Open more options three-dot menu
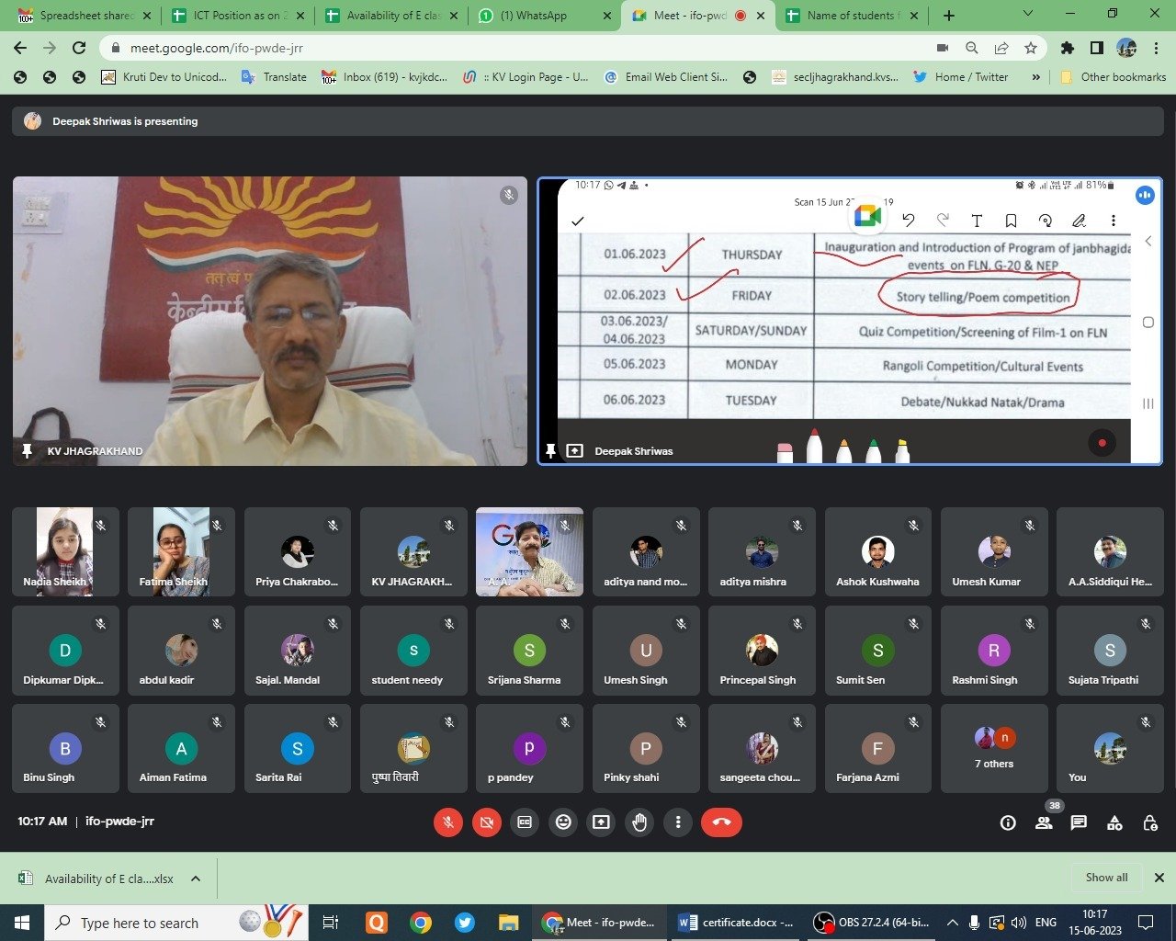 [678, 822]
